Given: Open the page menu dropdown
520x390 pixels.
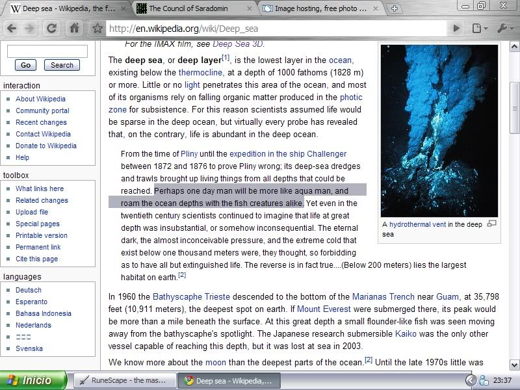Looking at the screenshot, I should tap(479, 29).
